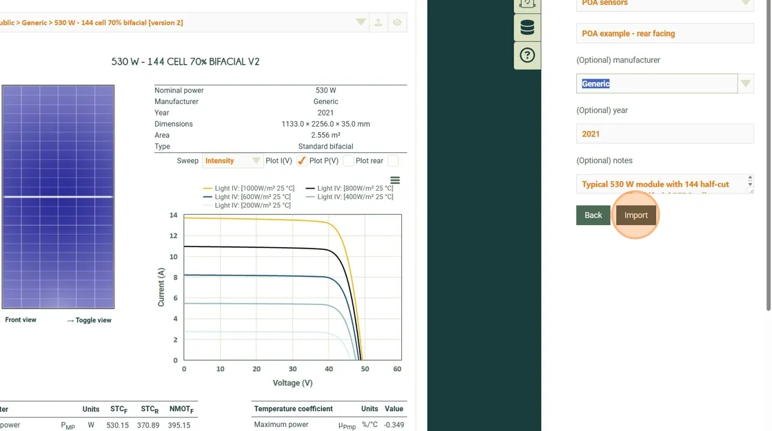Click the 800W/m² legend entry

349,188
